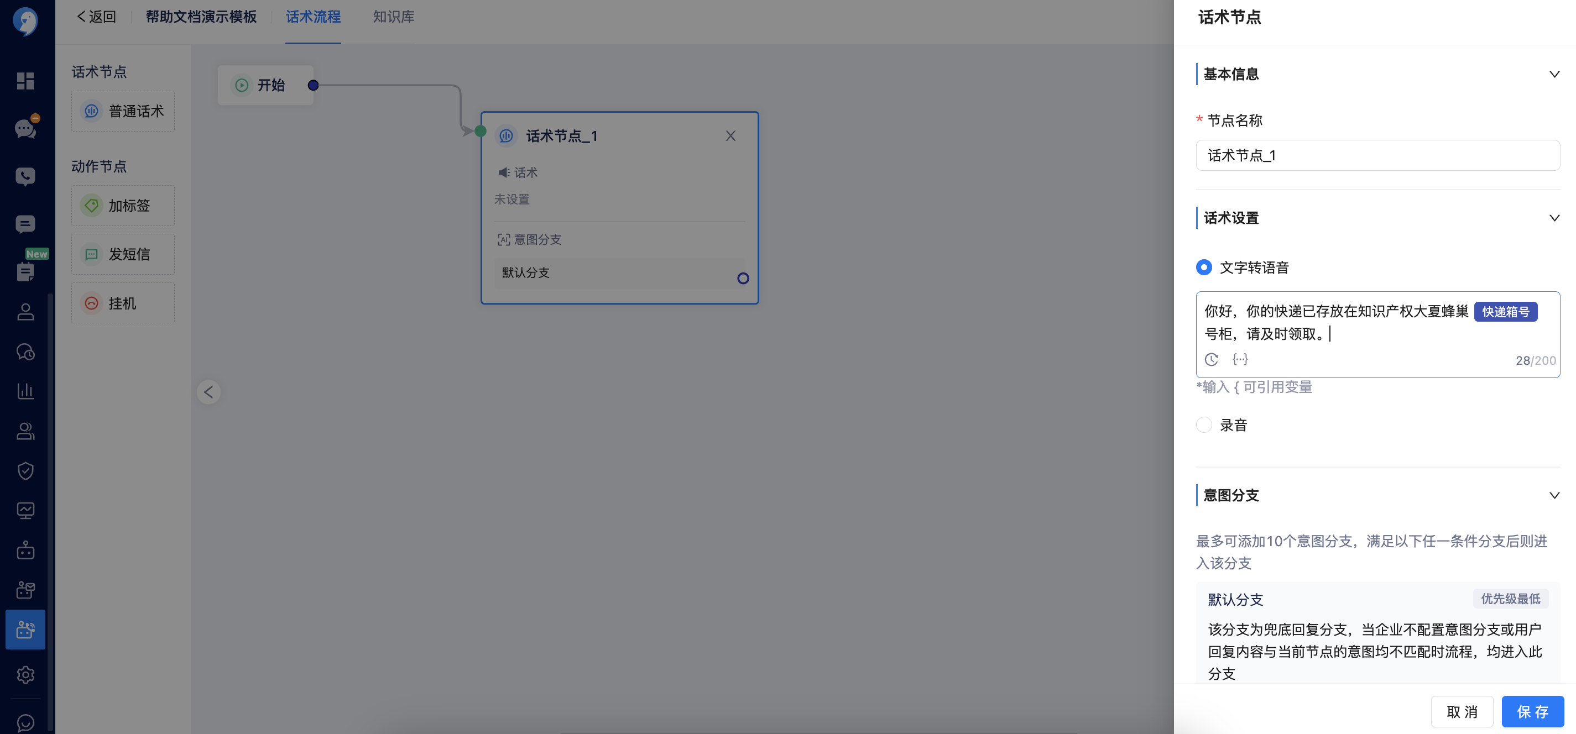
Task: Go back with the 返回 link
Action: pos(96,17)
